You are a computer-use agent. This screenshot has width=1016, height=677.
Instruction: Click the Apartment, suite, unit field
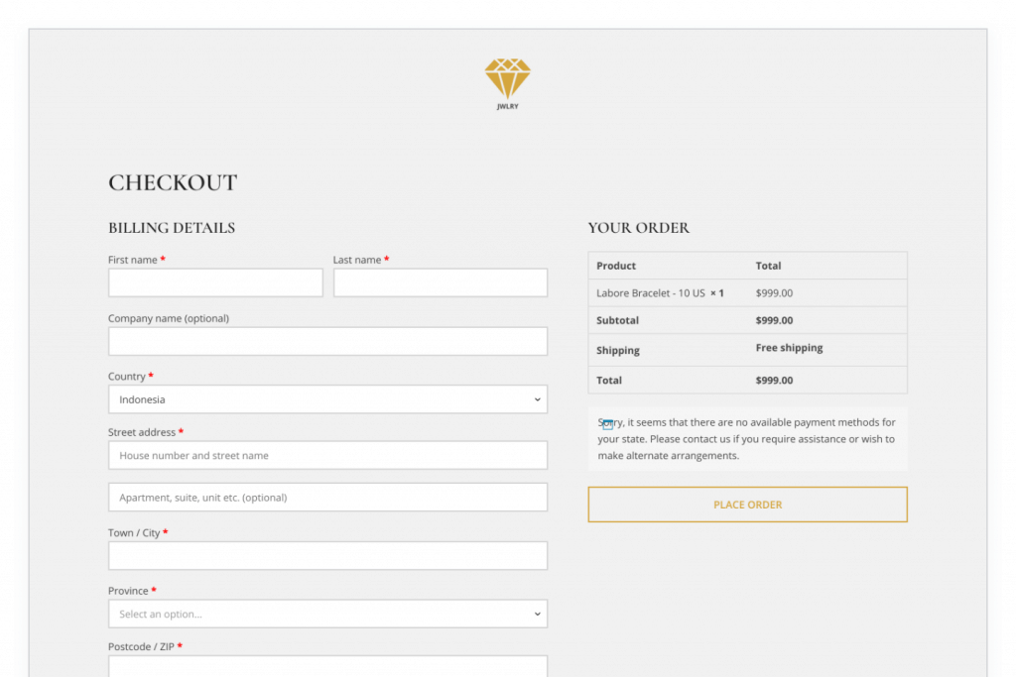pos(327,497)
